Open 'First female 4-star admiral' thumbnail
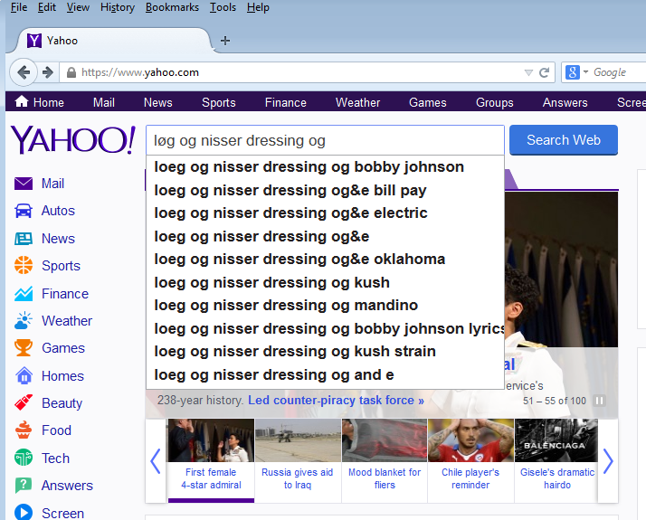The image size is (646, 520). (211, 460)
